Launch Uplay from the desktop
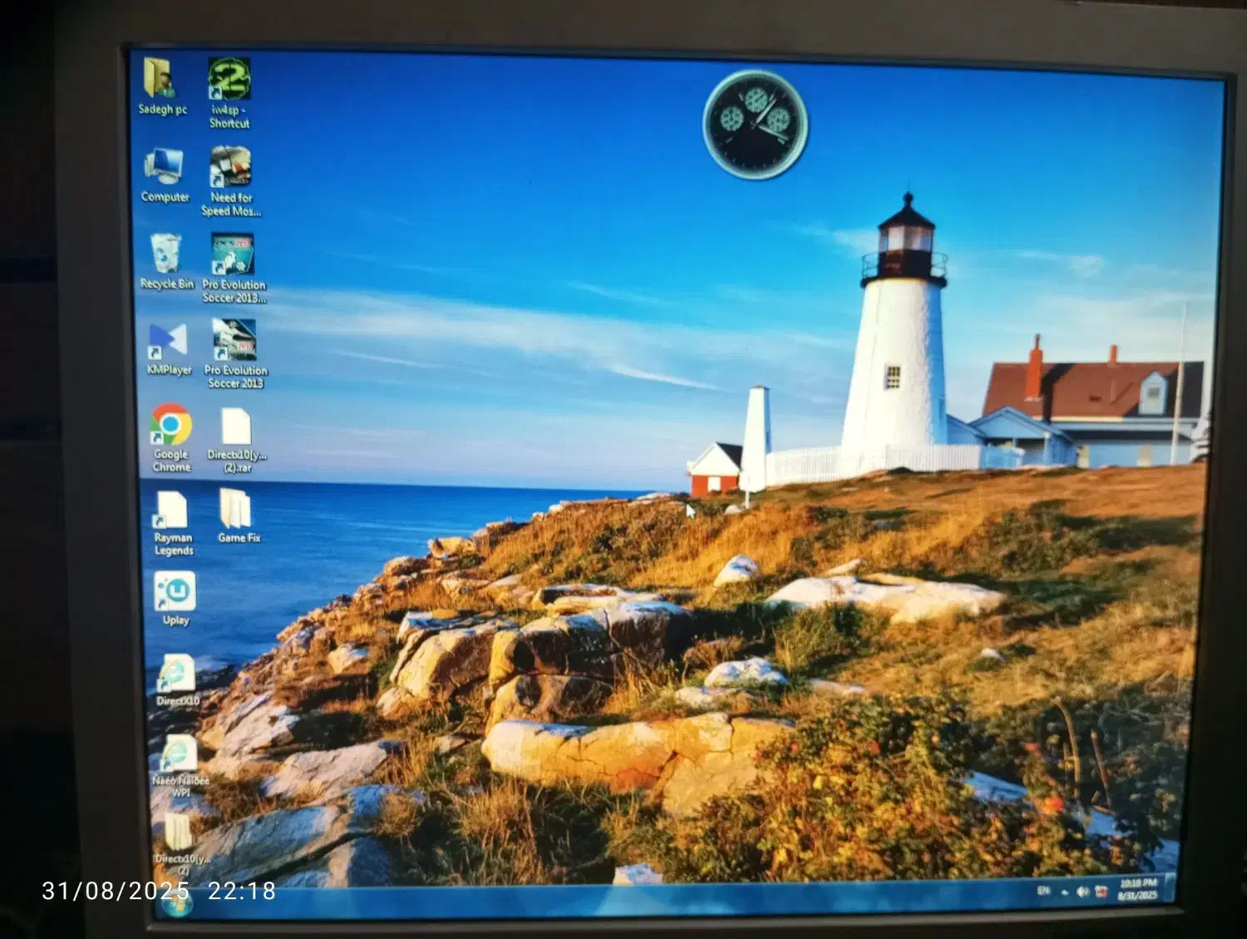 tap(175, 598)
